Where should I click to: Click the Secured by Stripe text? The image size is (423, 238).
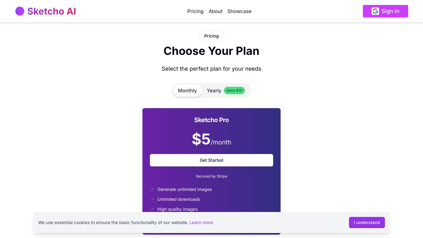coord(211,176)
